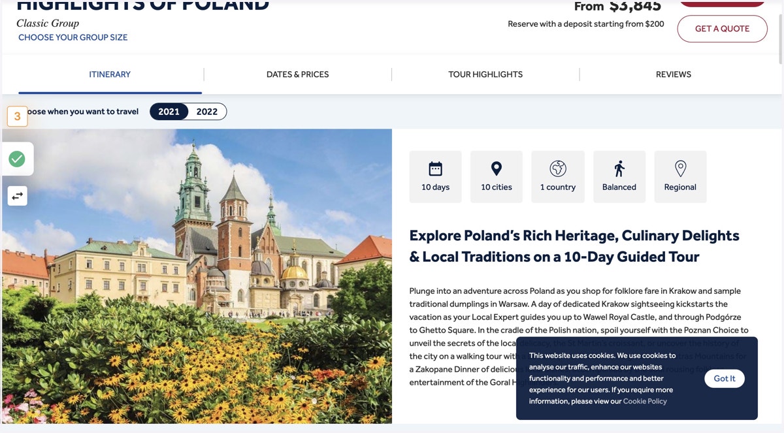Select 2022 travel year
Screen dimensions: 784x433
[207, 112]
